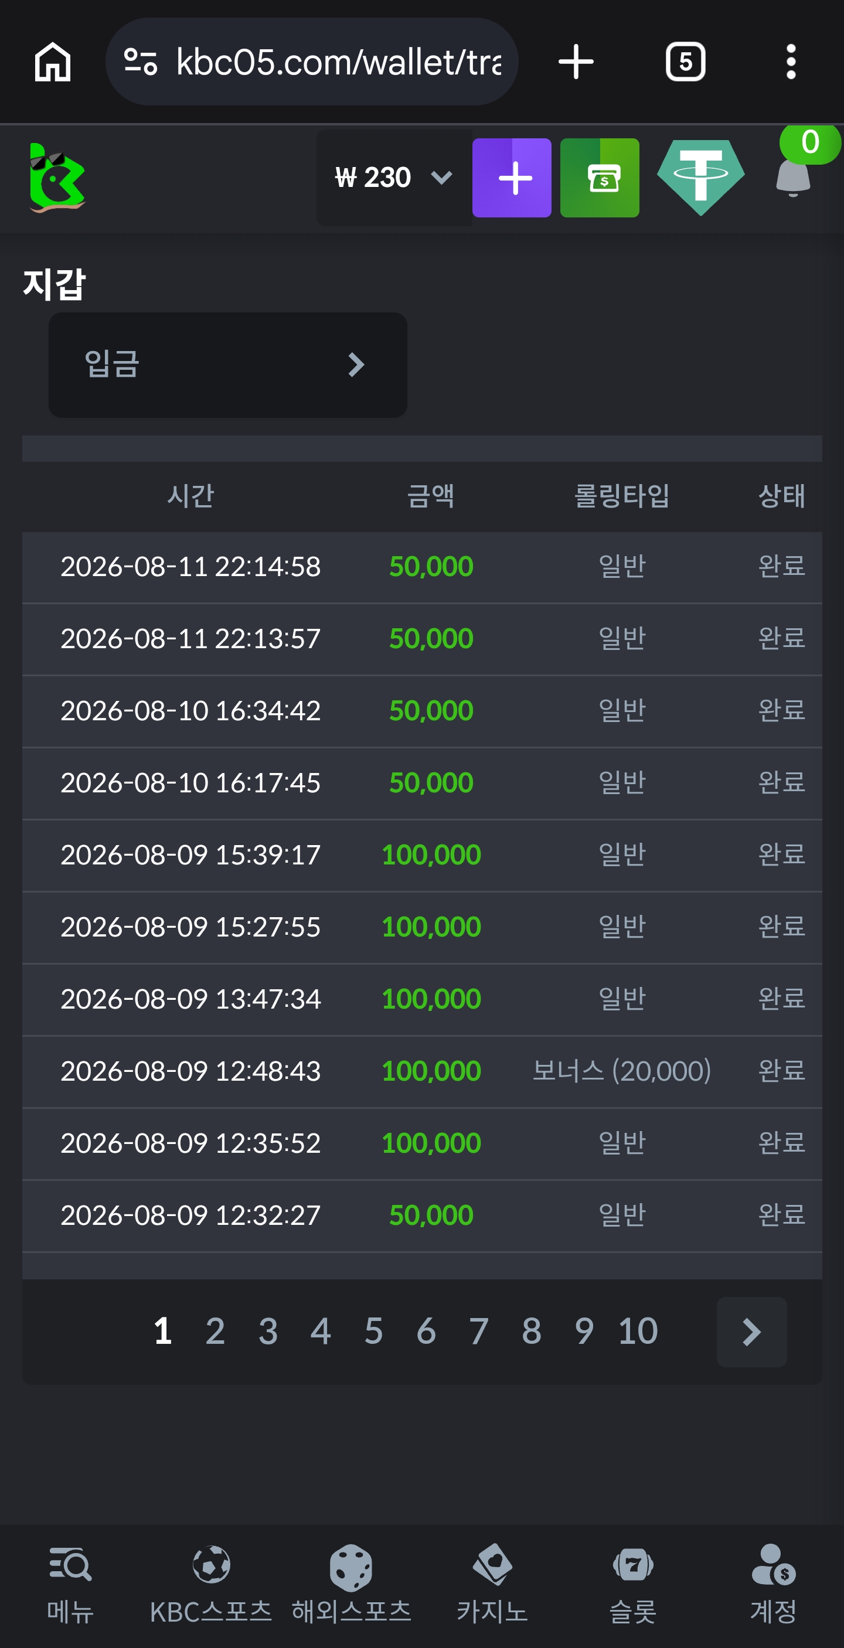Viewport: 844px width, 1648px height.
Task: Jump to page 10 of transactions
Action: (x=637, y=1332)
